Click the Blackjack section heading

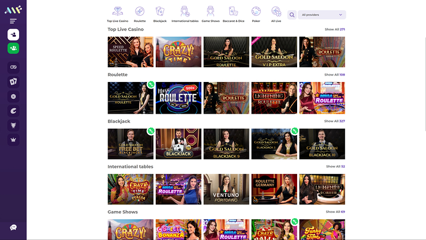[x=119, y=121]
